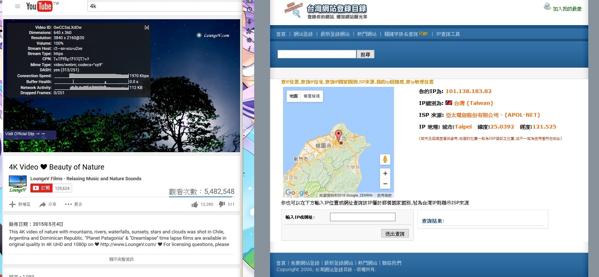This screenshot has width=599, height=277.
Task: Open footer 首頁 link
Action: (x=281, y=263)
